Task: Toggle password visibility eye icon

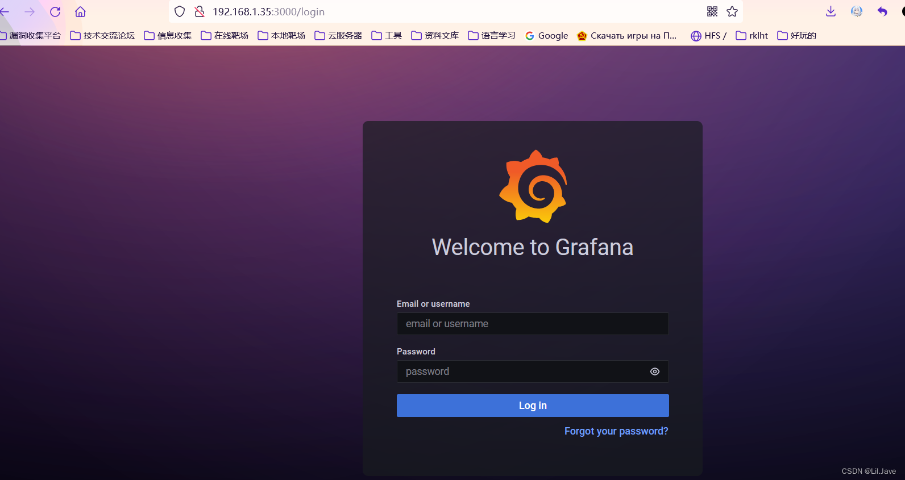Action: tap(655, 372)
